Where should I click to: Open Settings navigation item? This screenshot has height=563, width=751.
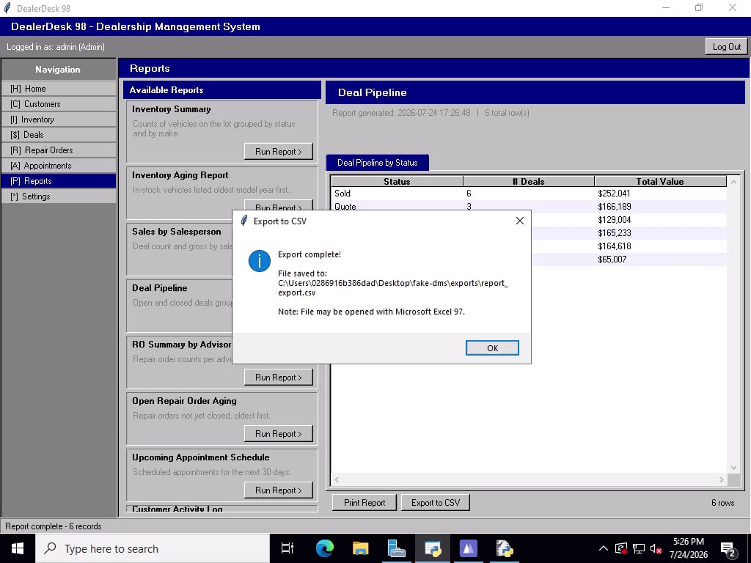coord(59,196)
